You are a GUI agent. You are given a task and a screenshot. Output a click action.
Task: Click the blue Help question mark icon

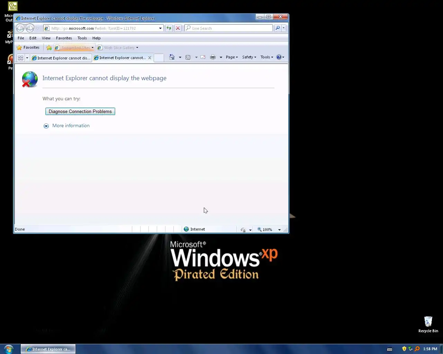pyautogui.click(x=279, y=57)
